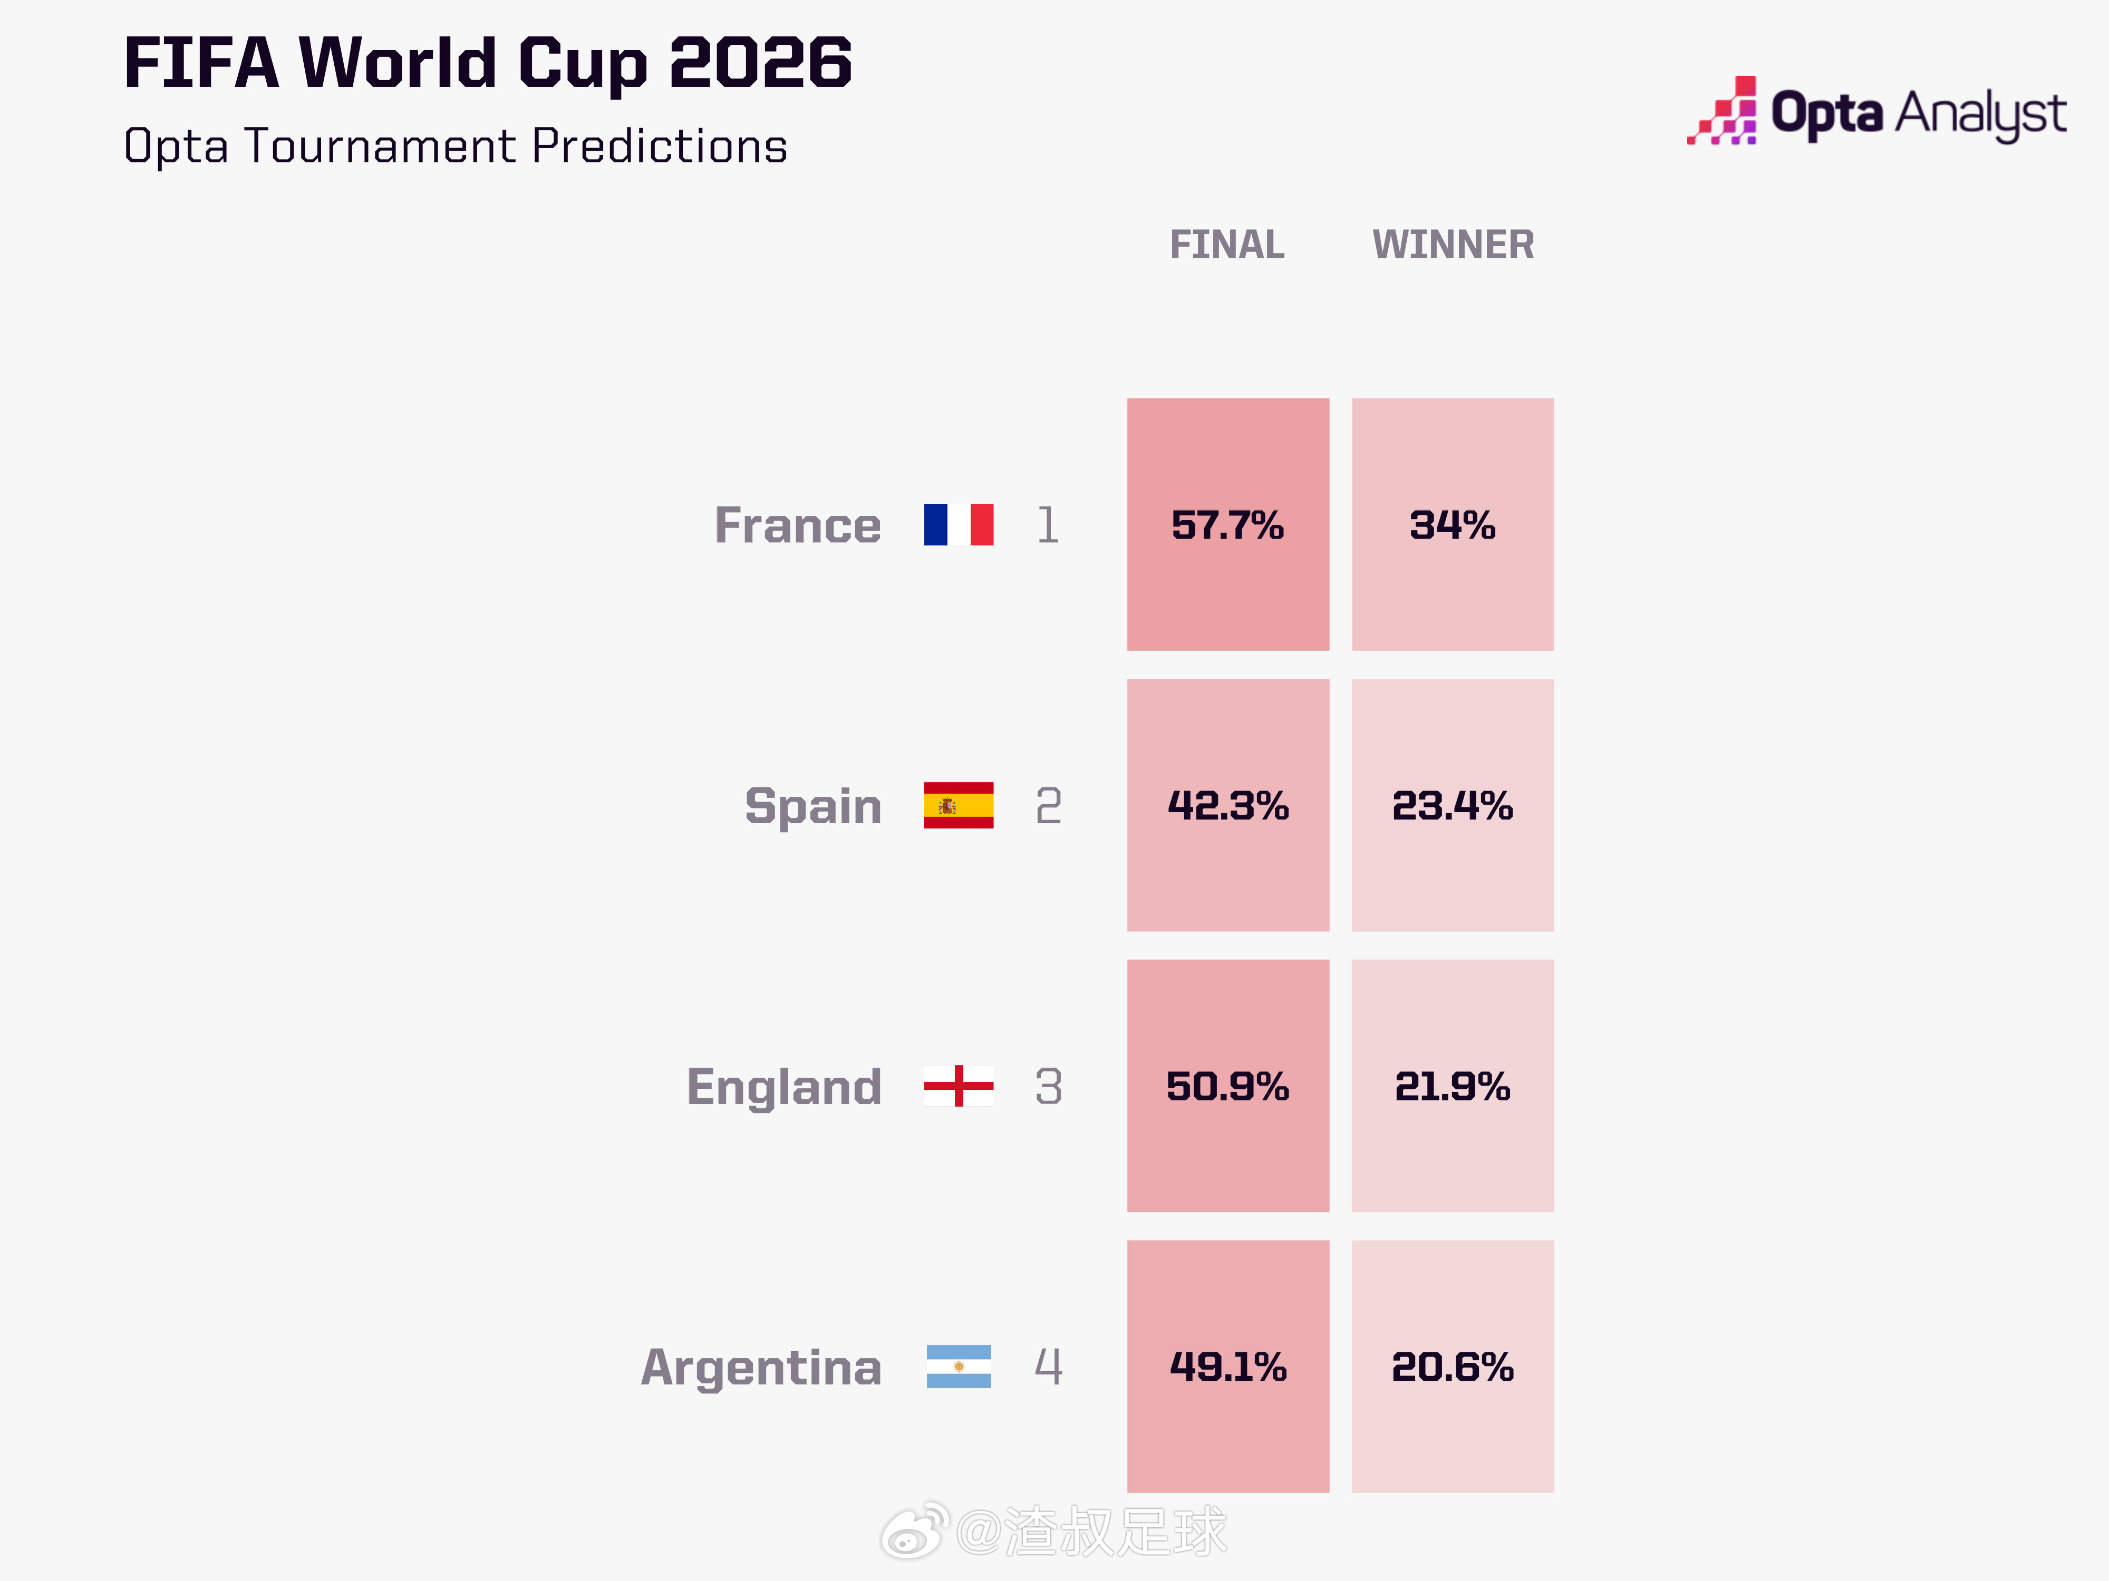Viewport: 2109px width, 1581px height.
Task: Click the France team name
Action: pyautogui.click(x=798, y=525)
